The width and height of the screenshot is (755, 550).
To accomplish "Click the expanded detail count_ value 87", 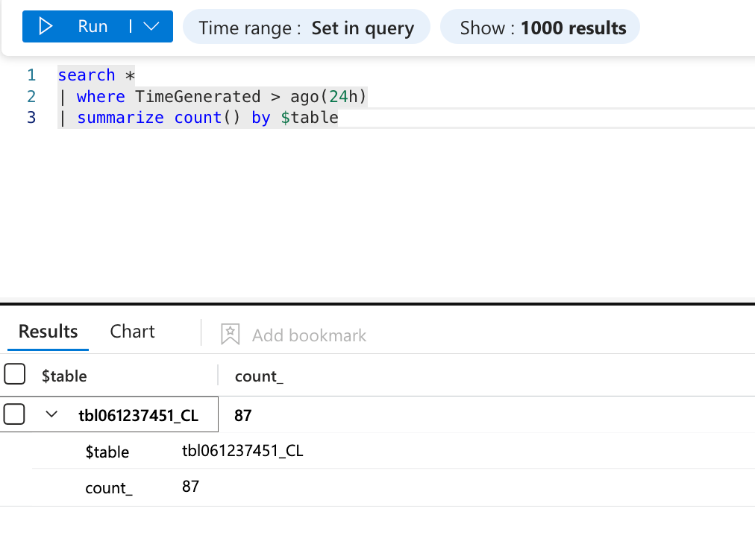I will [x=191, y=487].
